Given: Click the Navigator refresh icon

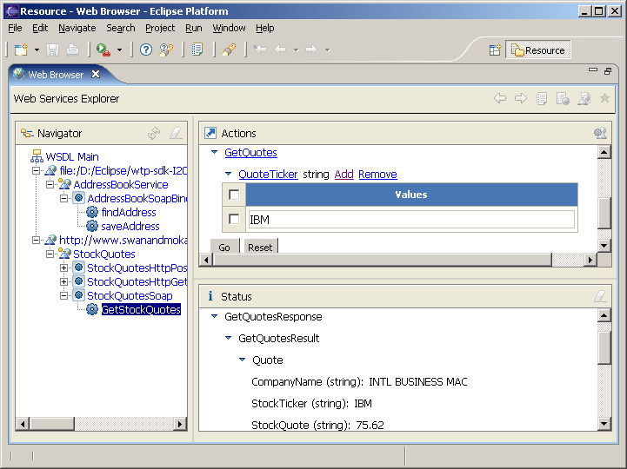Looking at the screenshot, I should [x=154, y=133].
